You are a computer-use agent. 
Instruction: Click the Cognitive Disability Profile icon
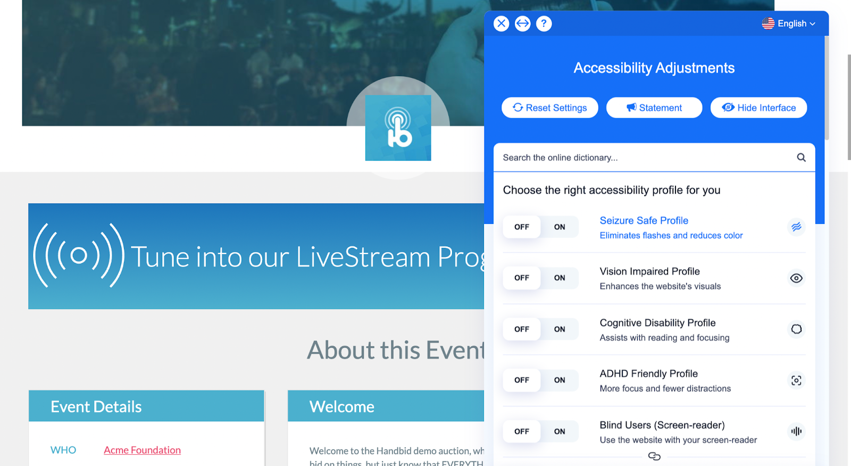click(796, 329)
